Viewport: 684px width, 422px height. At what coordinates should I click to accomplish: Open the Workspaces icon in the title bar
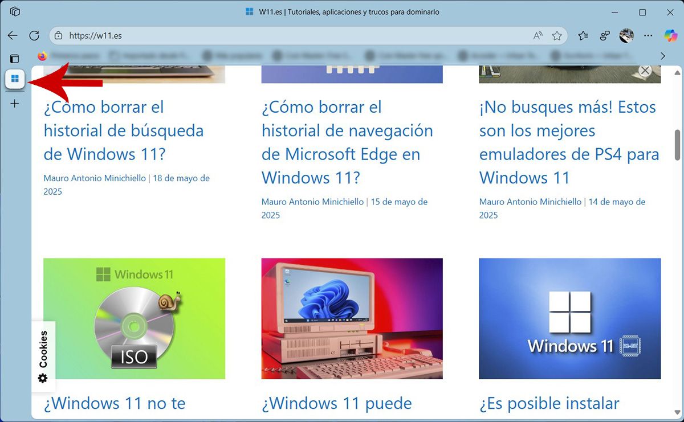click(15, 12)
